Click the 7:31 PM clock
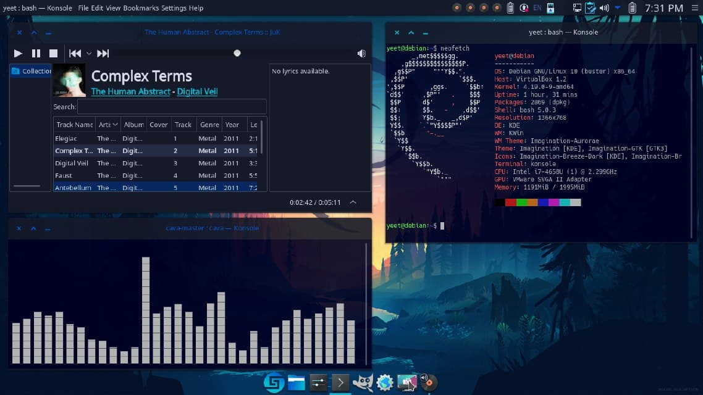703x395 pixels. (x=664, y=8)
